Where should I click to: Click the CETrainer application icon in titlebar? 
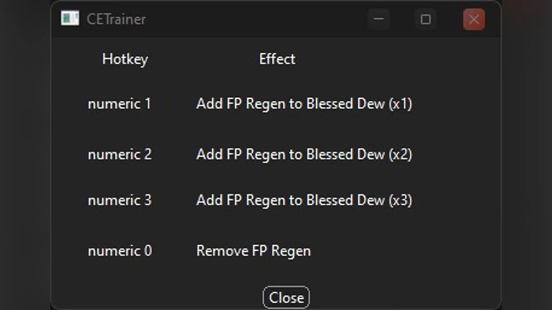(x=69, y=19)
